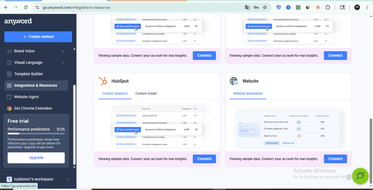Image resolution: width=373 pixels, height=190 pixels.
Task: Click Connect in the top-right integration card
Action: pyautogui.click(x=335, y=55)
